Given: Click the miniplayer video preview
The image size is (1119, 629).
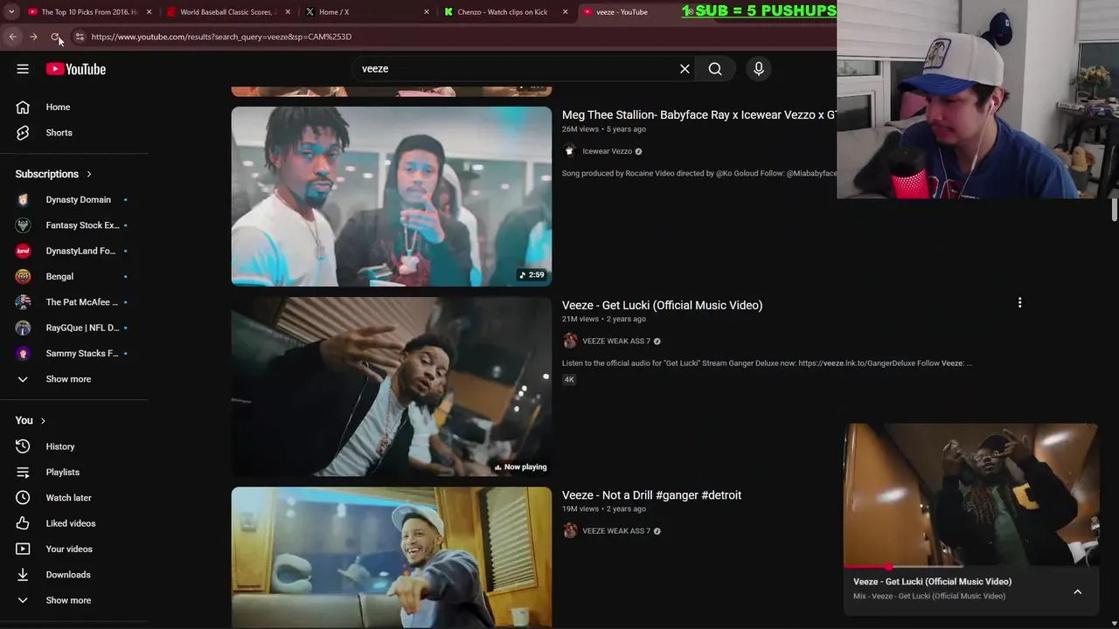Looking at the screenshot, I should [x=970, y=495].
